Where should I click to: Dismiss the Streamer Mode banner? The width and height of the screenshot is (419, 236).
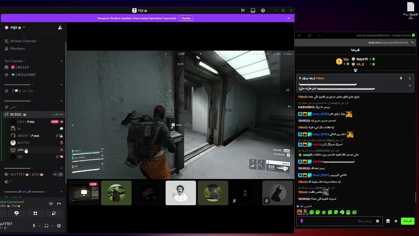tap(289, 18)
